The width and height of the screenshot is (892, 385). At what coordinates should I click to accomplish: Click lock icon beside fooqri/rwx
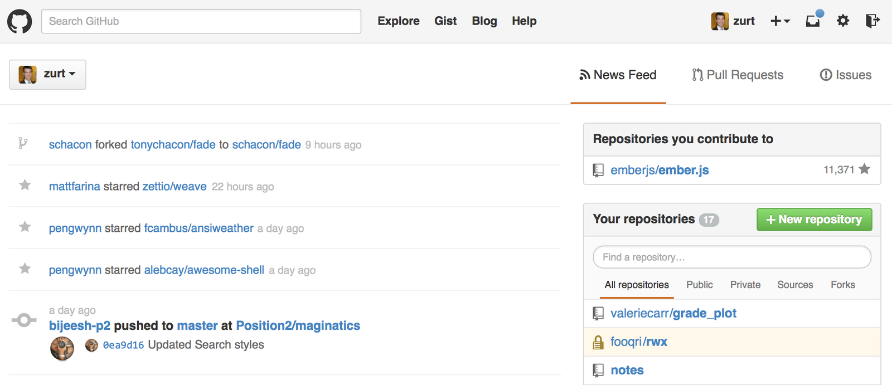pos(598,342)
